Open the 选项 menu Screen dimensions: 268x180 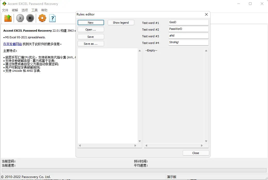(x=25, y=10)
